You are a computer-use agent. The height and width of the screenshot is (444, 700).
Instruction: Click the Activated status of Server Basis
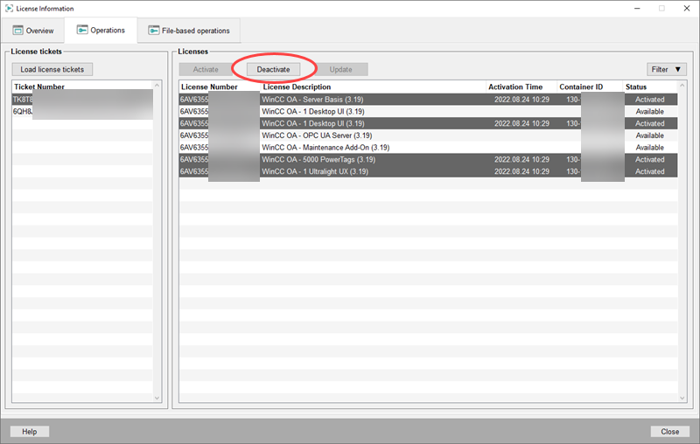(x=649, y=99)
